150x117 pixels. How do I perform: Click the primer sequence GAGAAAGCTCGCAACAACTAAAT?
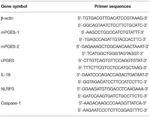click(x=112, y=46)
